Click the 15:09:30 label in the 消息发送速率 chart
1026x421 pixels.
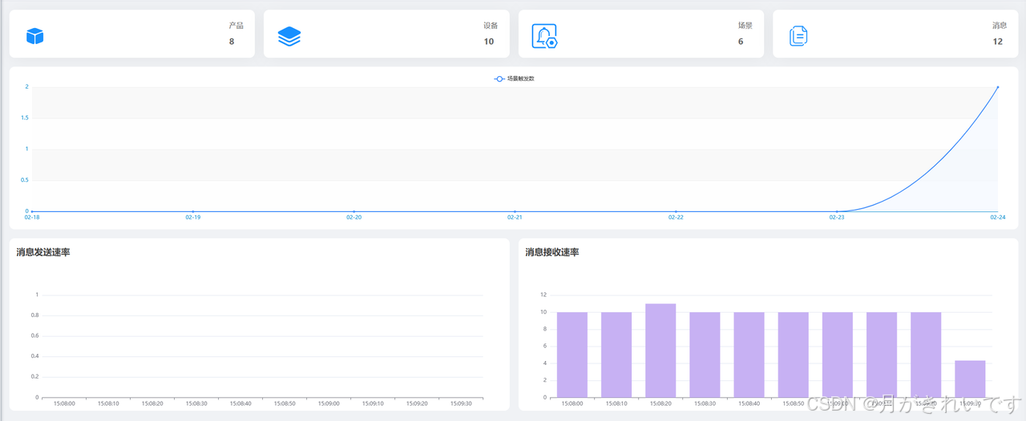click(x=461, y=403)
